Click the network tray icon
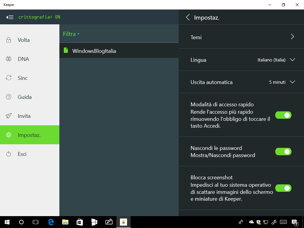304x228 pixels. point(266,222)
